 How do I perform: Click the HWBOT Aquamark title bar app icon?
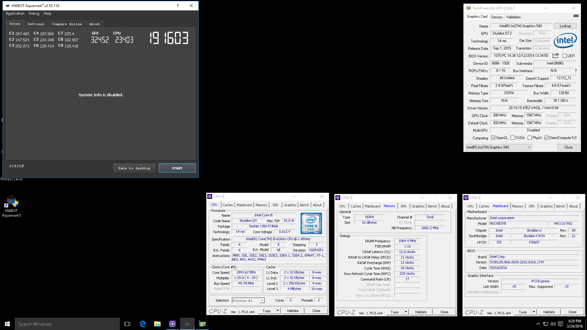8,5
